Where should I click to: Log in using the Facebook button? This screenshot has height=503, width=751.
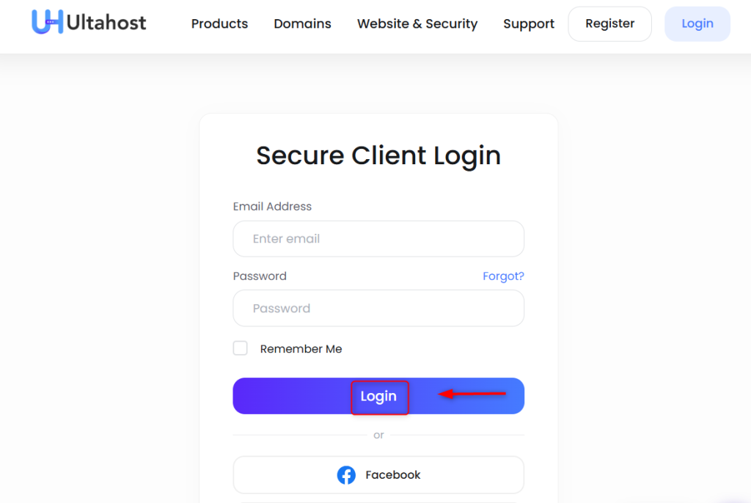tap(378, 474)
